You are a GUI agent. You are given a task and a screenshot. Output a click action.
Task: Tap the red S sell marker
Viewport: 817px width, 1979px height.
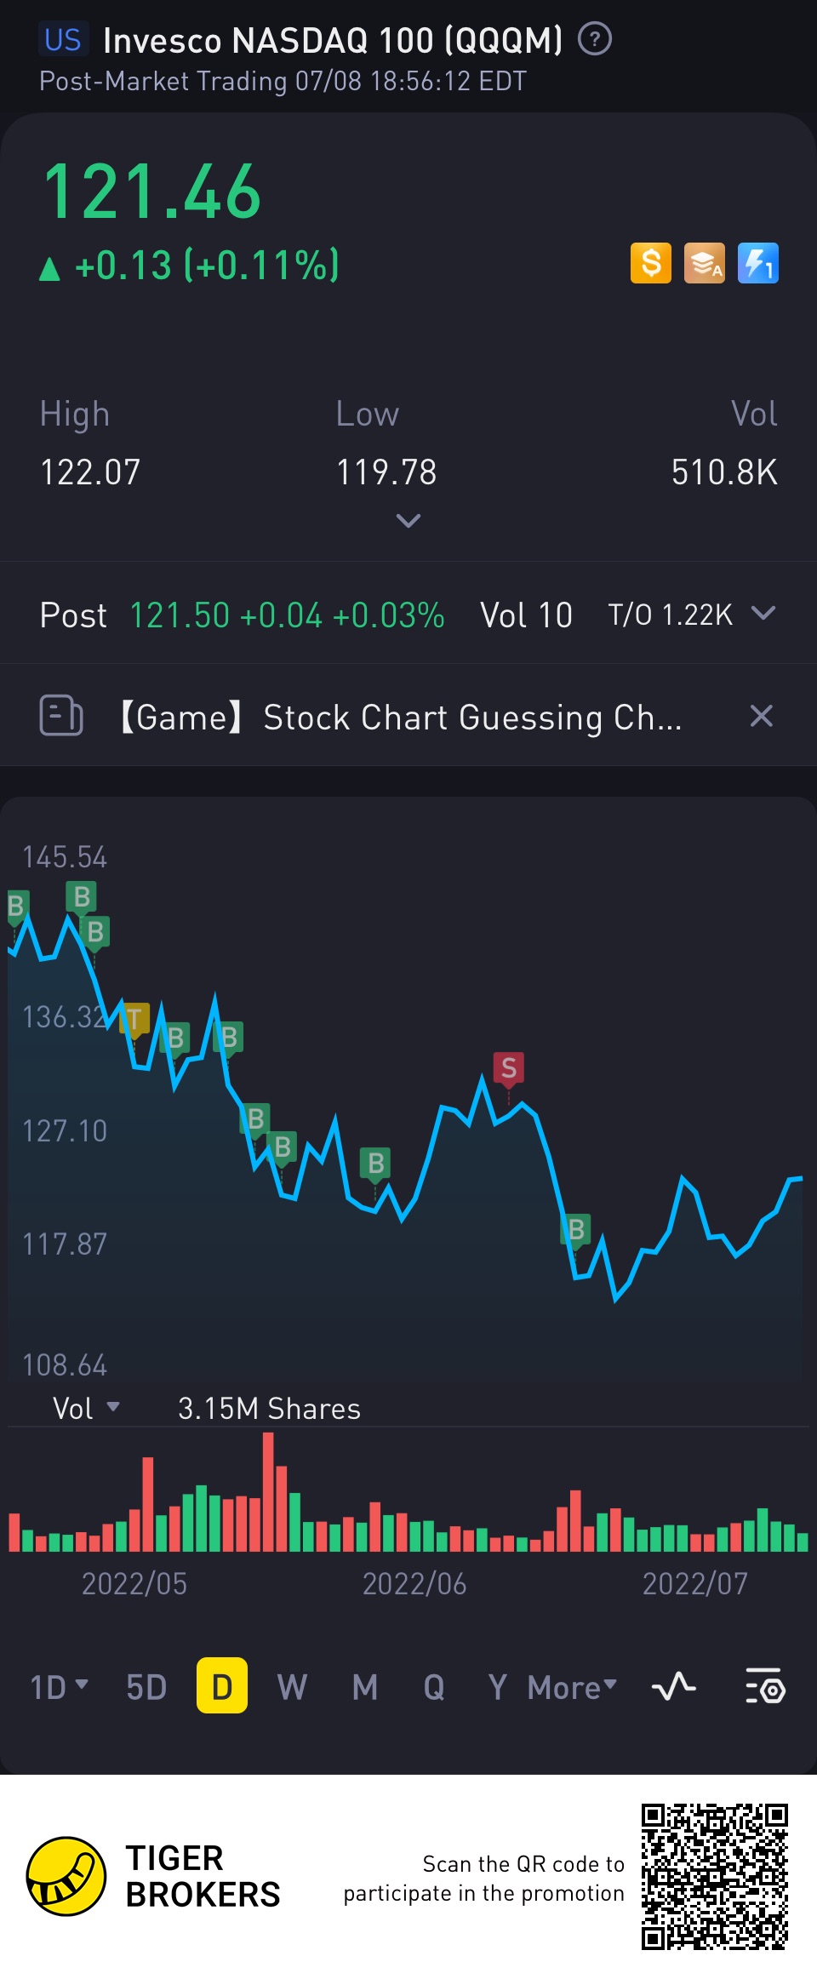point(509,1068)
